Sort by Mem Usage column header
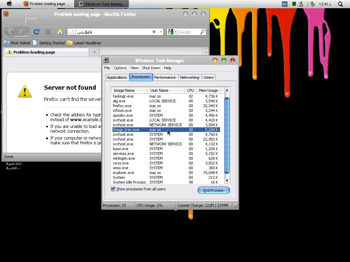Screen dimensions: 350x262 click(x=208, y=90)
